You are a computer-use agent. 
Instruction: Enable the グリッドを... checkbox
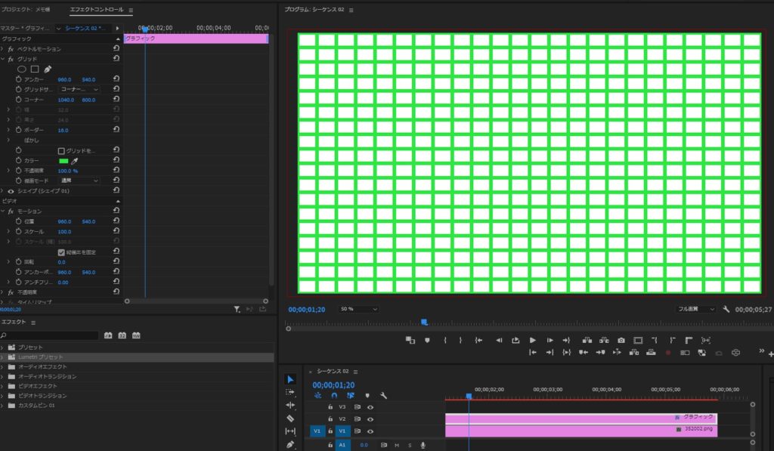61,151
